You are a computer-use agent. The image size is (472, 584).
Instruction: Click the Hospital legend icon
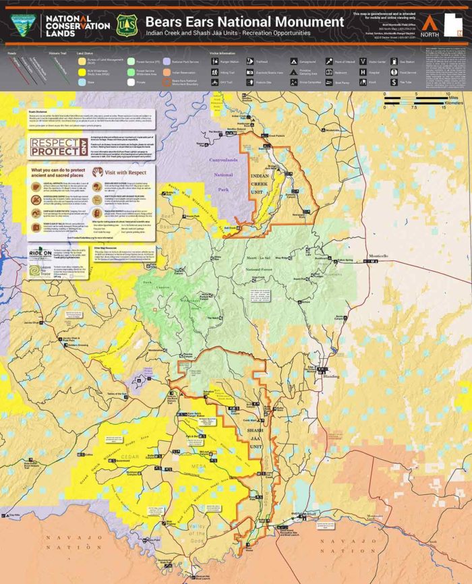click(364, 70)
